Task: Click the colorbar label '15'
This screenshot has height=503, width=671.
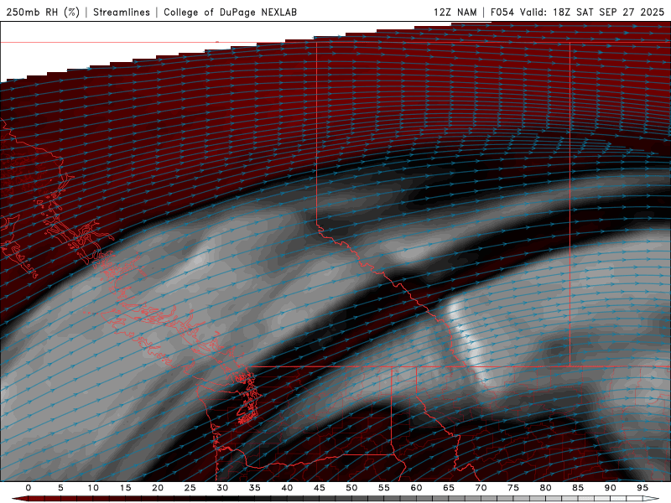Action: 125,488
